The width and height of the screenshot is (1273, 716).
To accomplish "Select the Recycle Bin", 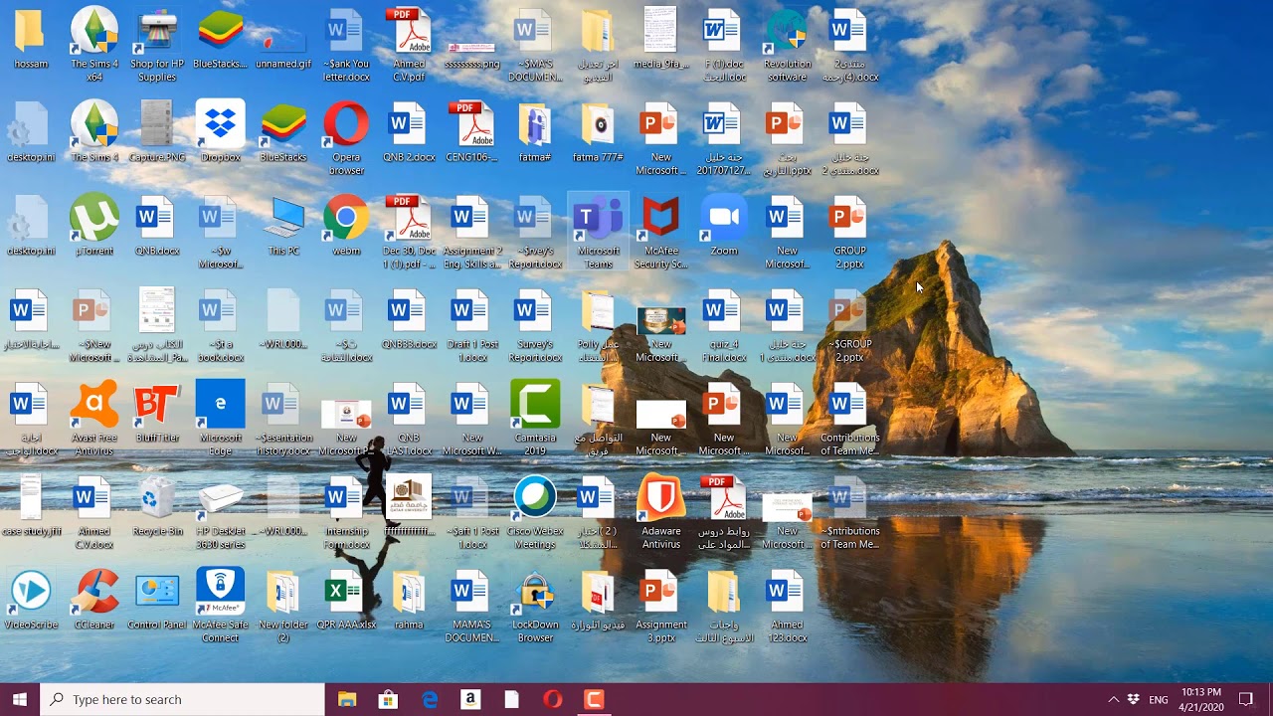I will 157,506.
